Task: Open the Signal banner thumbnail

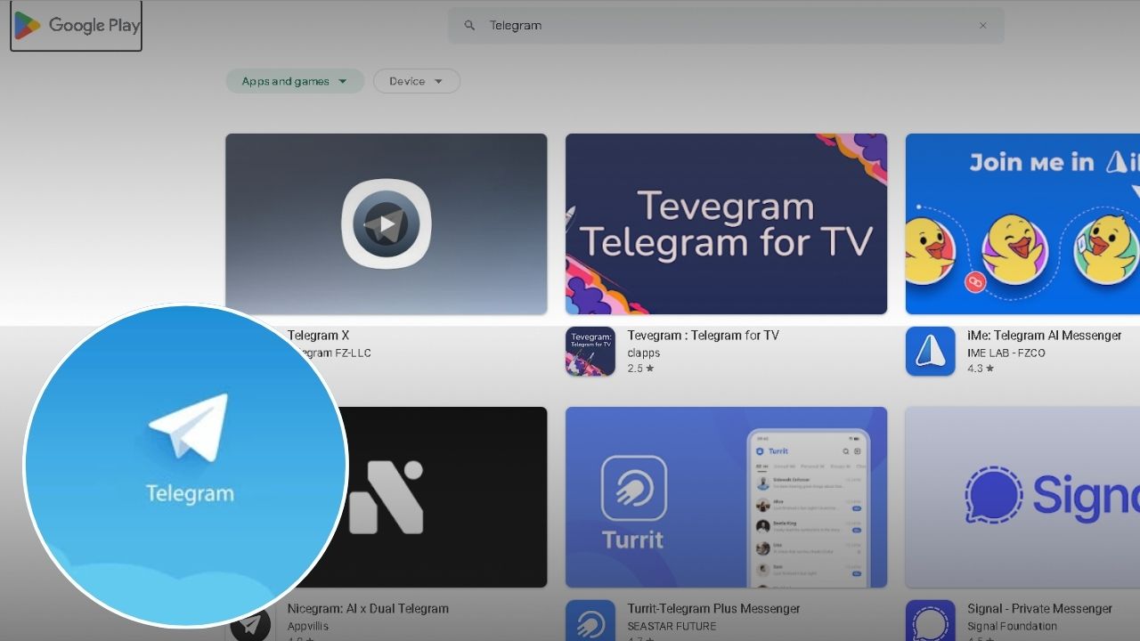Action: 1022,497
